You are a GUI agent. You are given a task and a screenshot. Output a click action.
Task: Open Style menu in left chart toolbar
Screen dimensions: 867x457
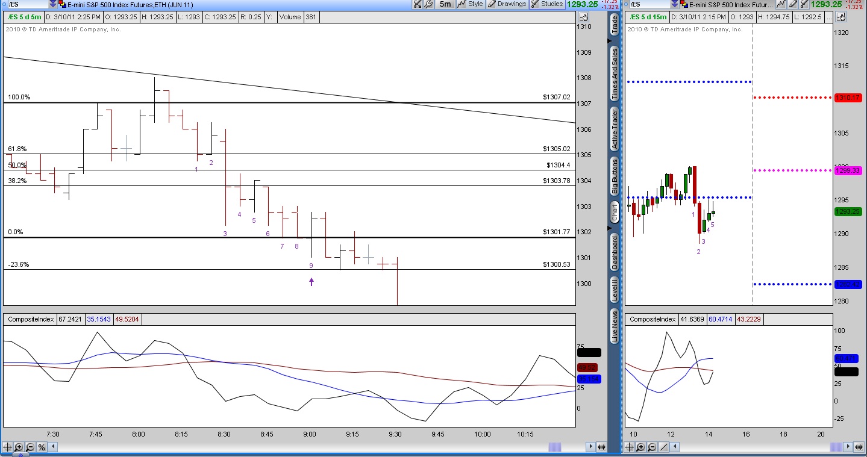click(471, 4)
